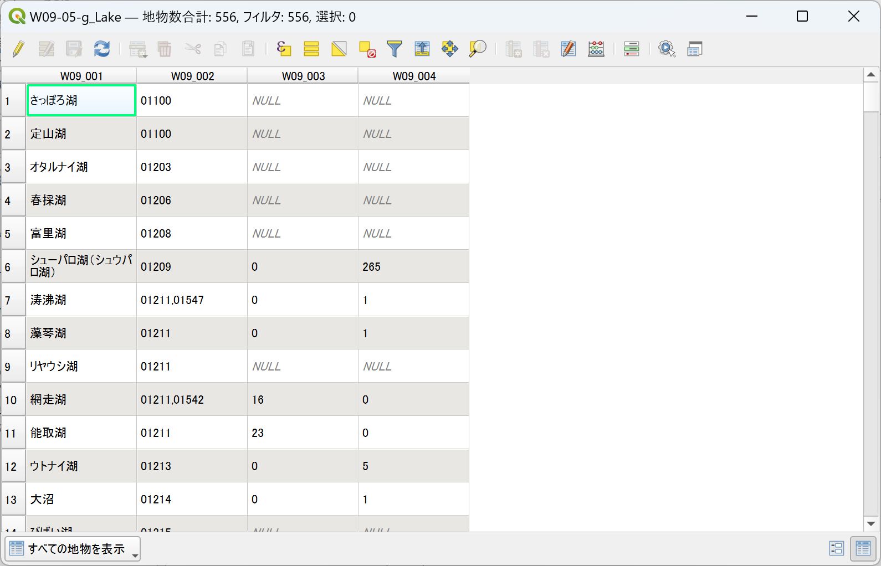
Task: Click the 藻琴湖 cell
Action: coord(81,333)
